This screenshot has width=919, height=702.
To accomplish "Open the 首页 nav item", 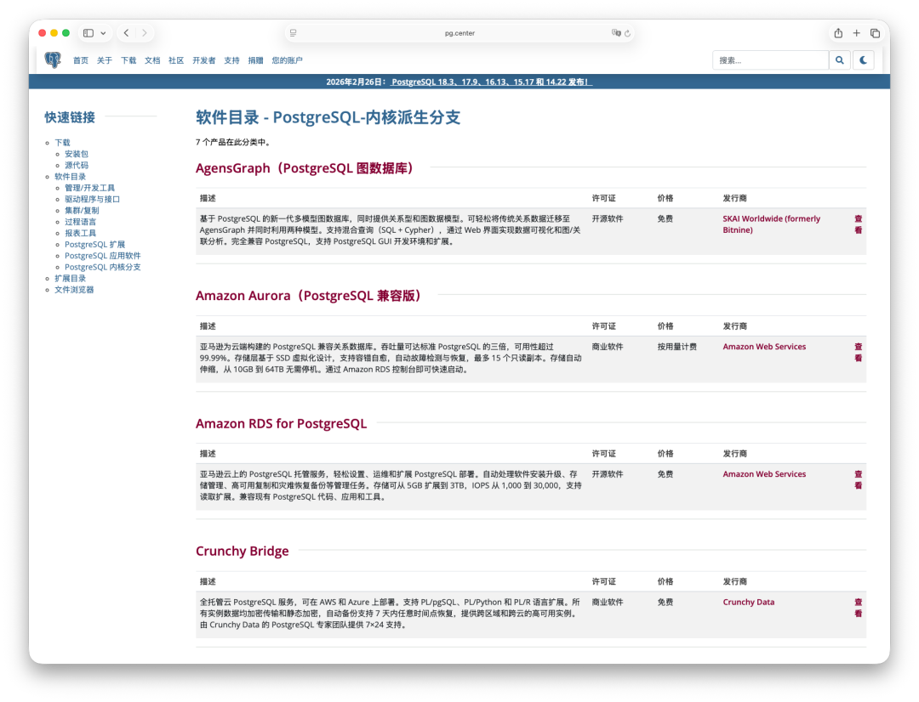I will pyautogui.click(x=81, y=60).
